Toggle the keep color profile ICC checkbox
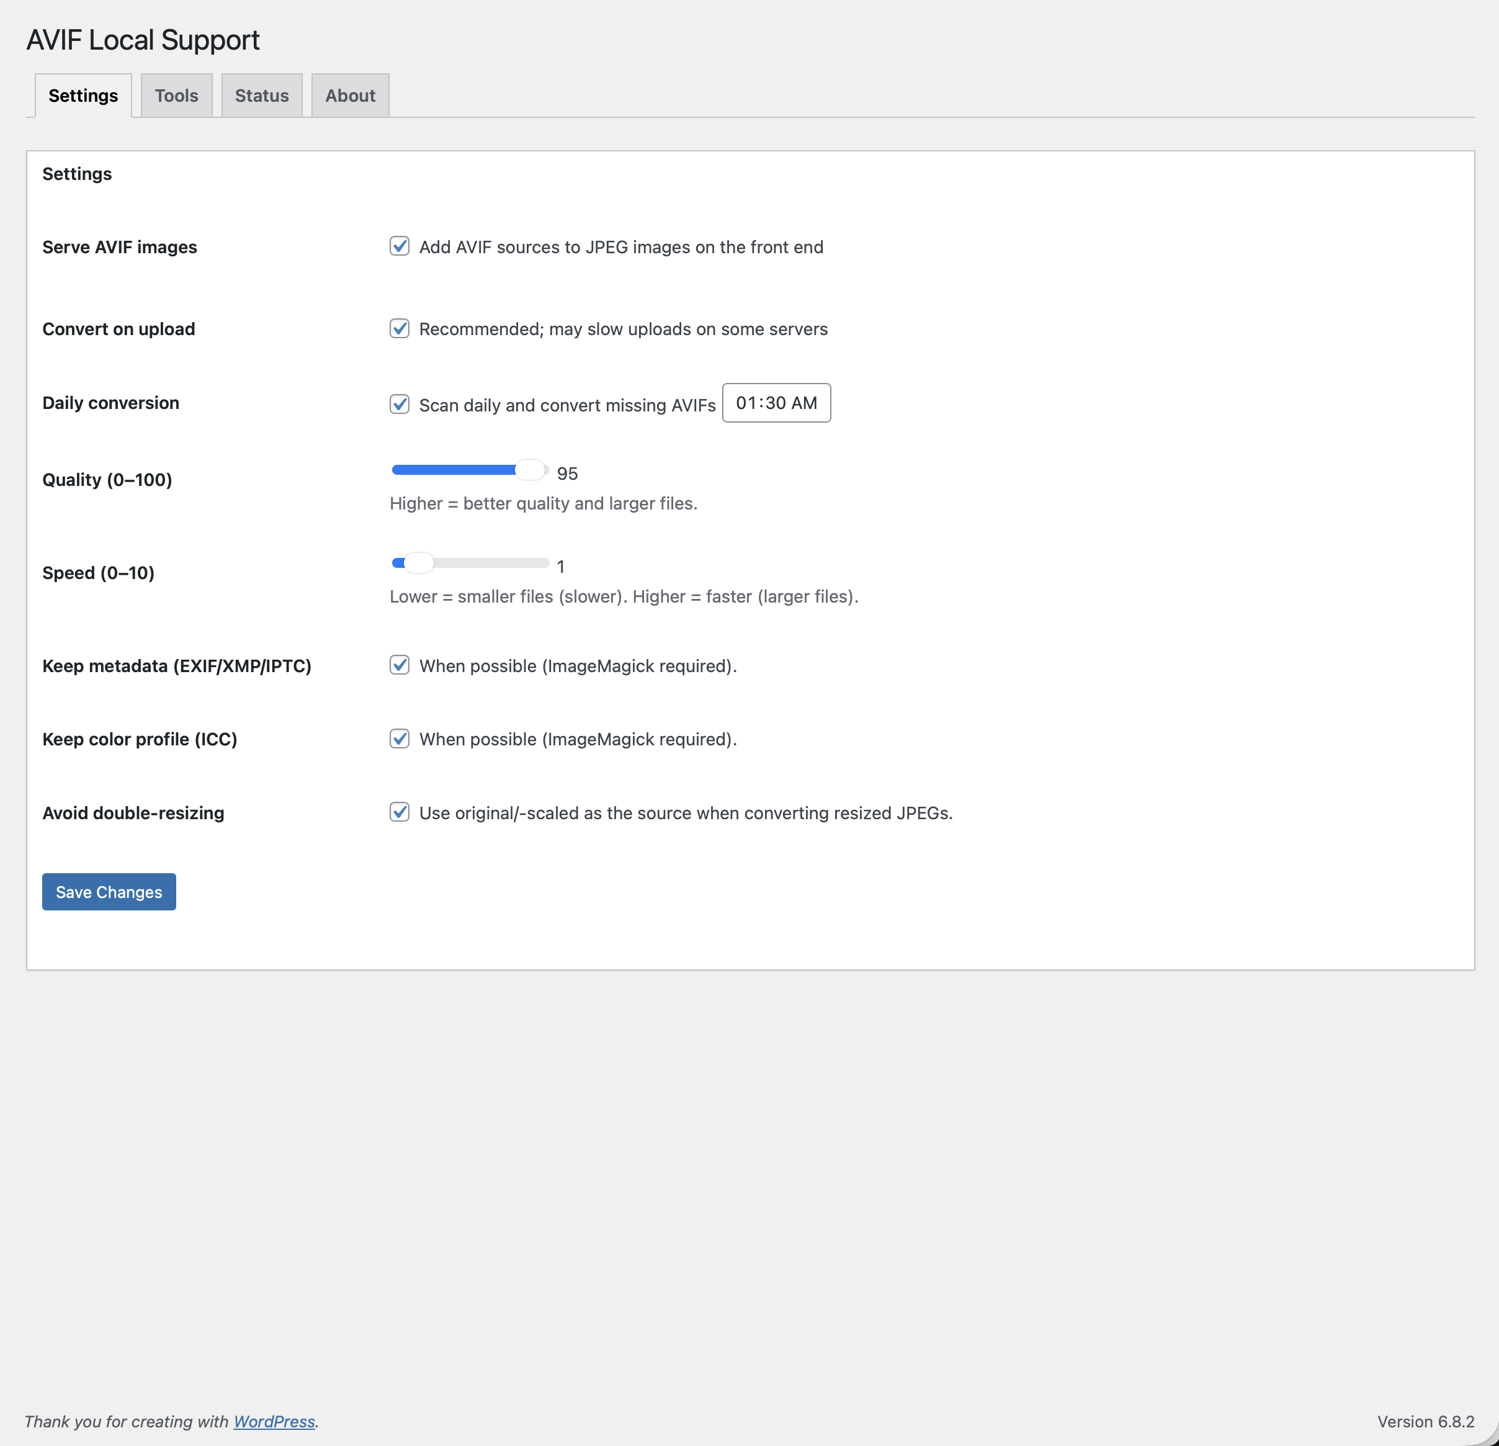 (x=400, y=739)
